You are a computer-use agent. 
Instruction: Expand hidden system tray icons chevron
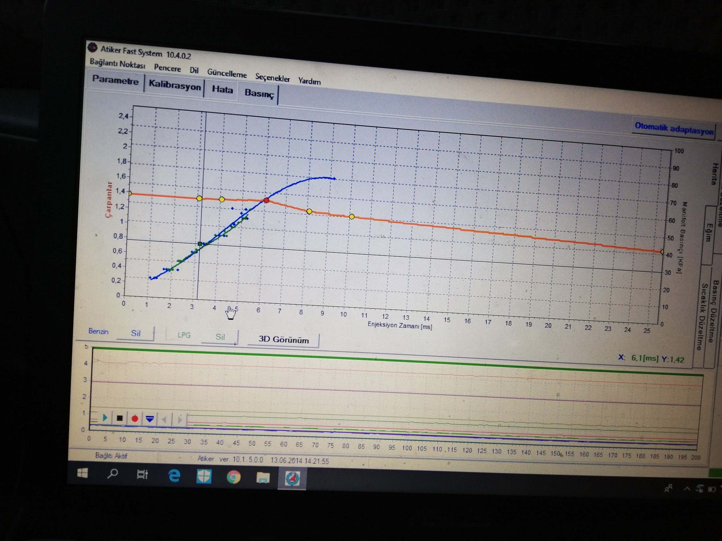pyautogui.click(x=687, y=489)
